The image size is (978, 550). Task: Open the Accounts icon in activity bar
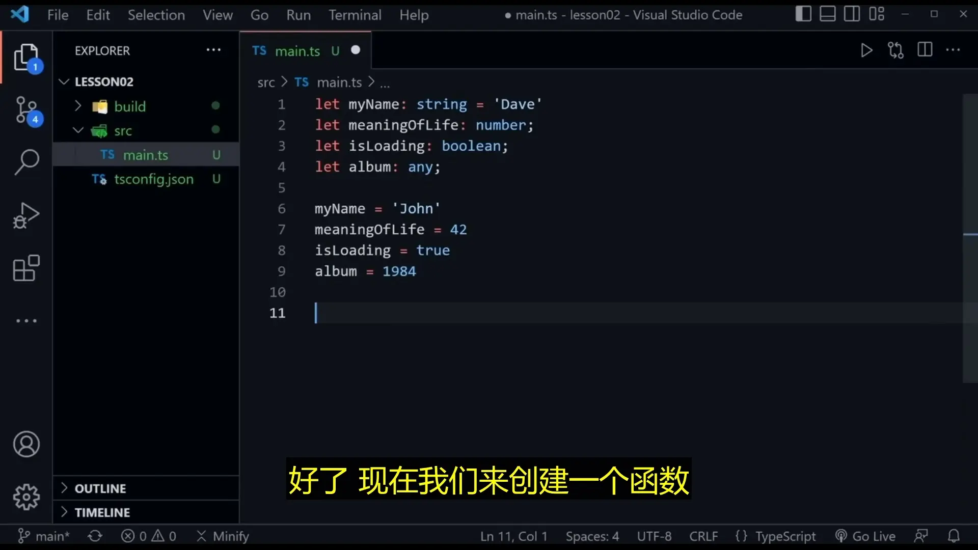pyautogui.click(x=26, y=444)
